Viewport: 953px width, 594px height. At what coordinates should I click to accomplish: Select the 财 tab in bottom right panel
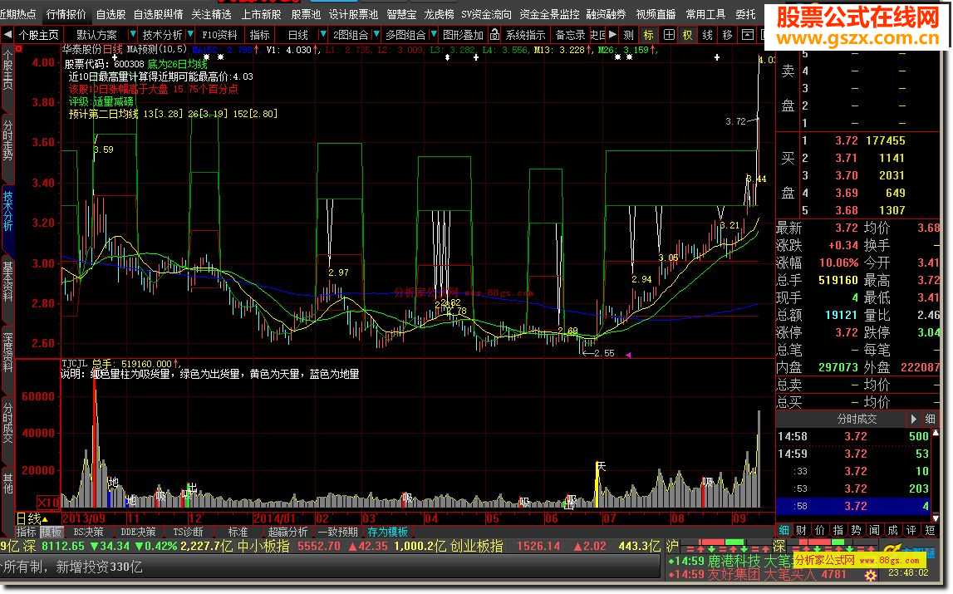point(800,530)
